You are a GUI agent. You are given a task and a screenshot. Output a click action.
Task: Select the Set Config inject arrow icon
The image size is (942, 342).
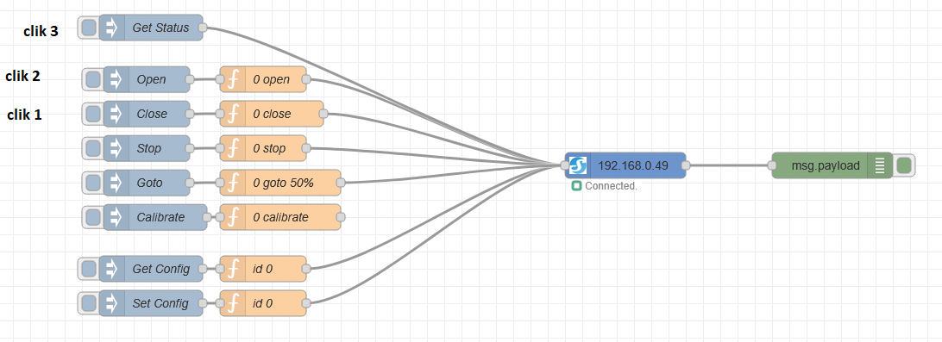tap(112, 303)
